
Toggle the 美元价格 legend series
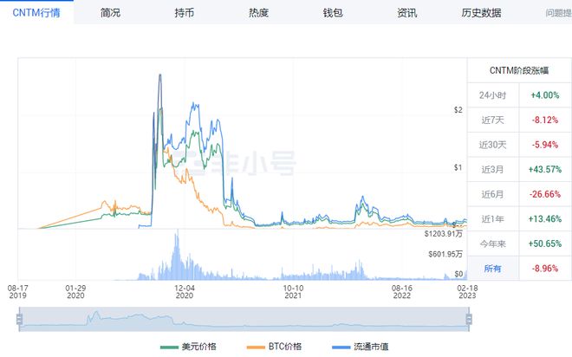point(188,347)
